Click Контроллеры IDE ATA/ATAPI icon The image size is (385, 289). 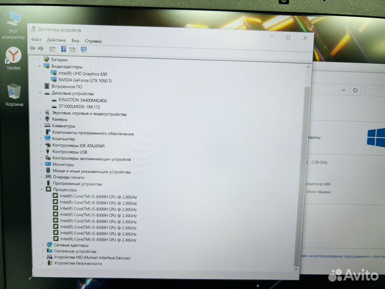[x=48, y=145]
